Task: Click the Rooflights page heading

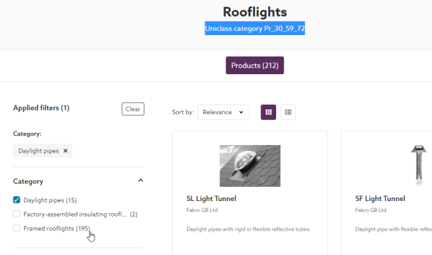Action: point(255,12)
